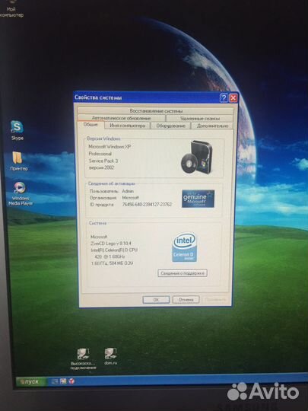Select the Мой компьютер desktop icon

pos(11,9)
